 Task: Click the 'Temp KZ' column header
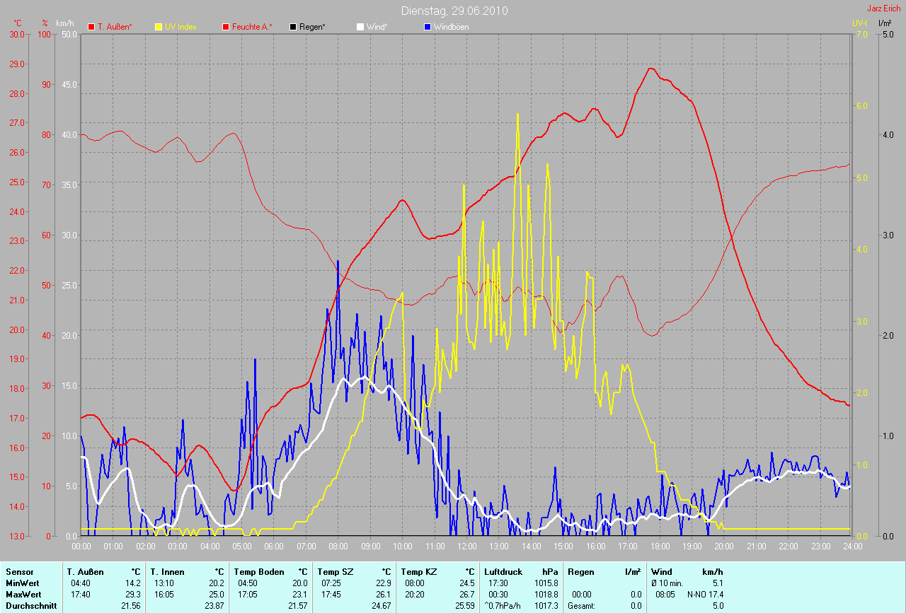[419, 571]
